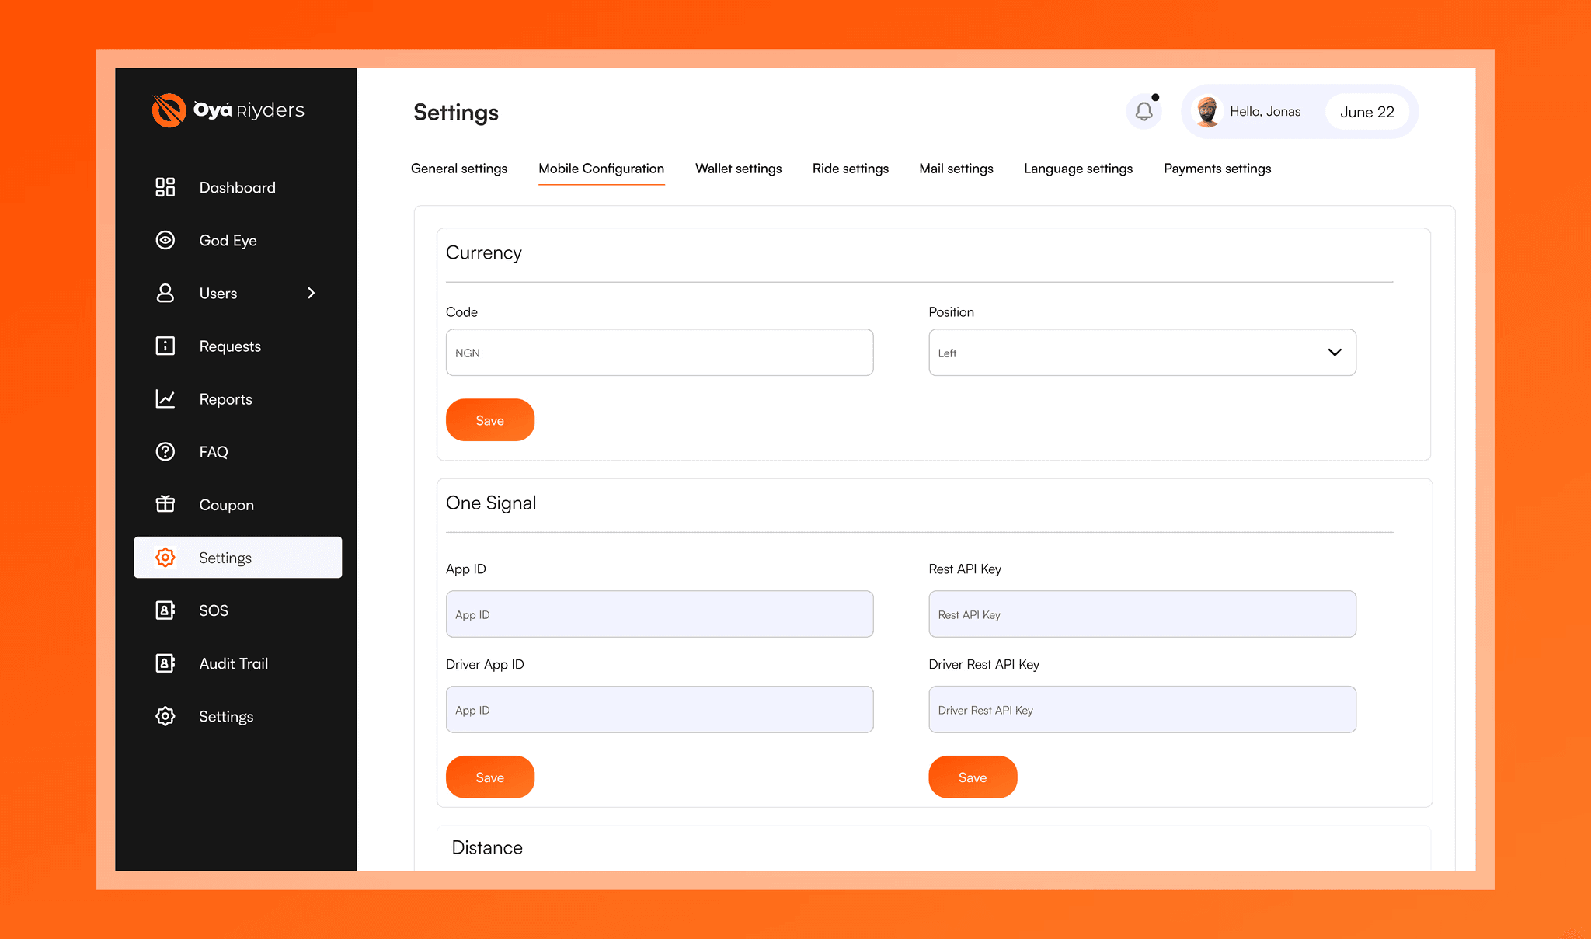Image resolution: width=1591 pixels, height=939 pixels.
Task: Click the notification bell icon
Action: 1144,112
